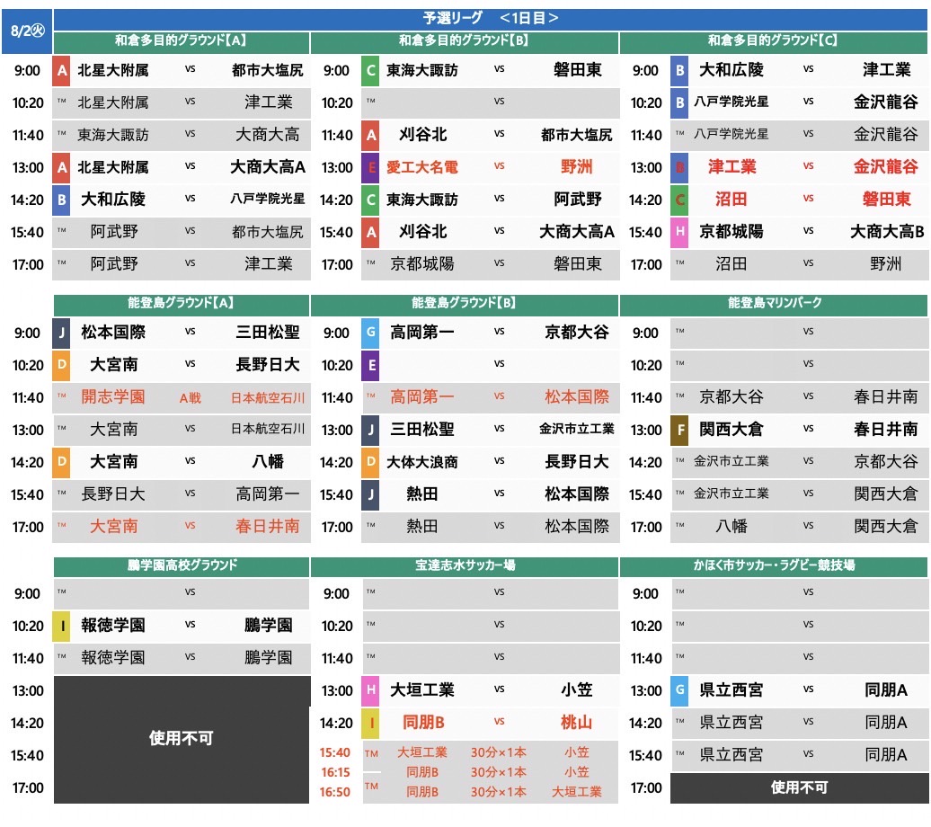Click the pink H badge beside 京都城陽
Image resolution: width=931 pixels, height=827 pixels.
tap(679, 232)
